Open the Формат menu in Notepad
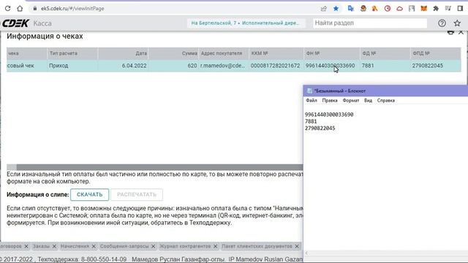The height and width of the screenshot is (263, 468). tap(351, 101)
